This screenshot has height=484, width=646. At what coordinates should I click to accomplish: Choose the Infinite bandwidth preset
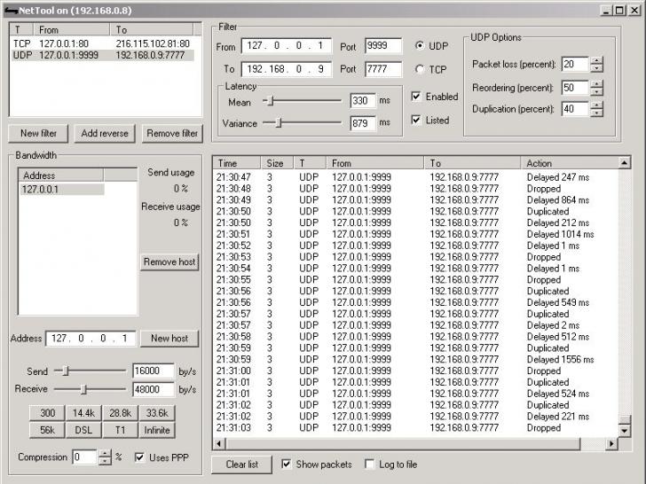tap(157, 430)
